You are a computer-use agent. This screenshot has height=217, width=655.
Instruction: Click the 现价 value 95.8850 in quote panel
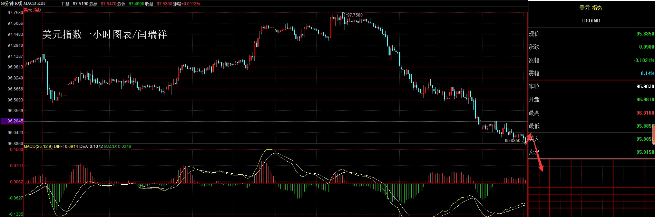click(x=645, y=34)
